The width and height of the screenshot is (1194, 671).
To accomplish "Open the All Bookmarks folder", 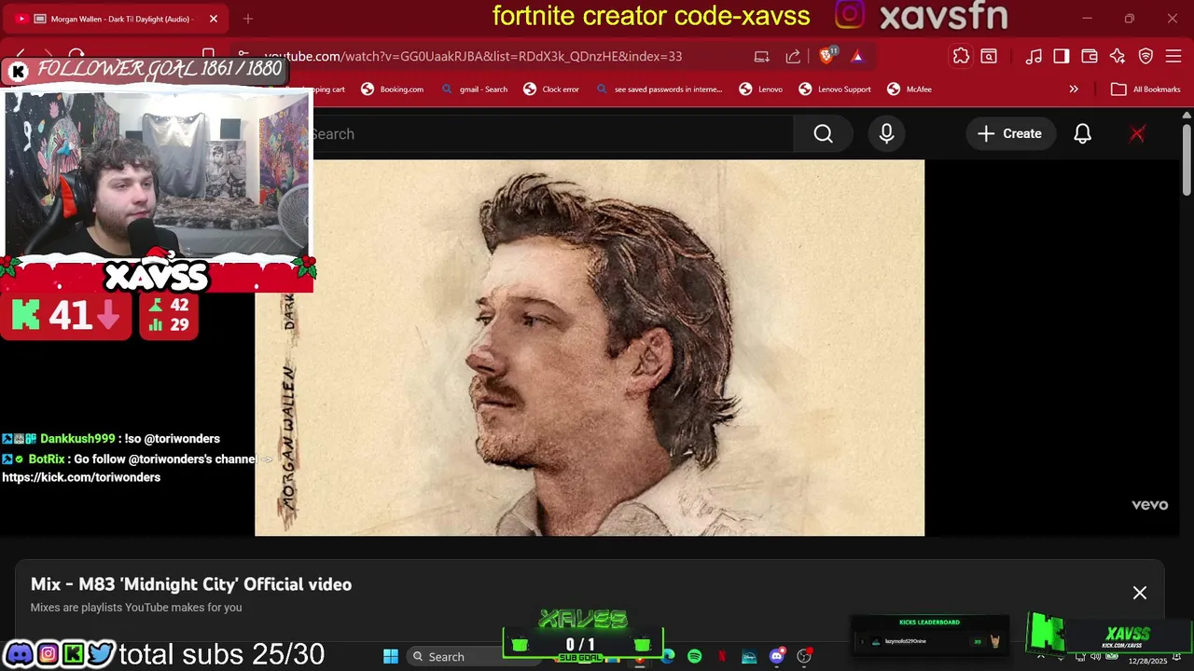I will click(x=1146, y=89).
